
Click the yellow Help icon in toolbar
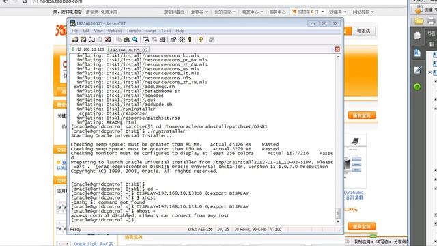pos(201,40)
